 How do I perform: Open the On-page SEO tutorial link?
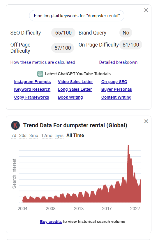(114, 82)
